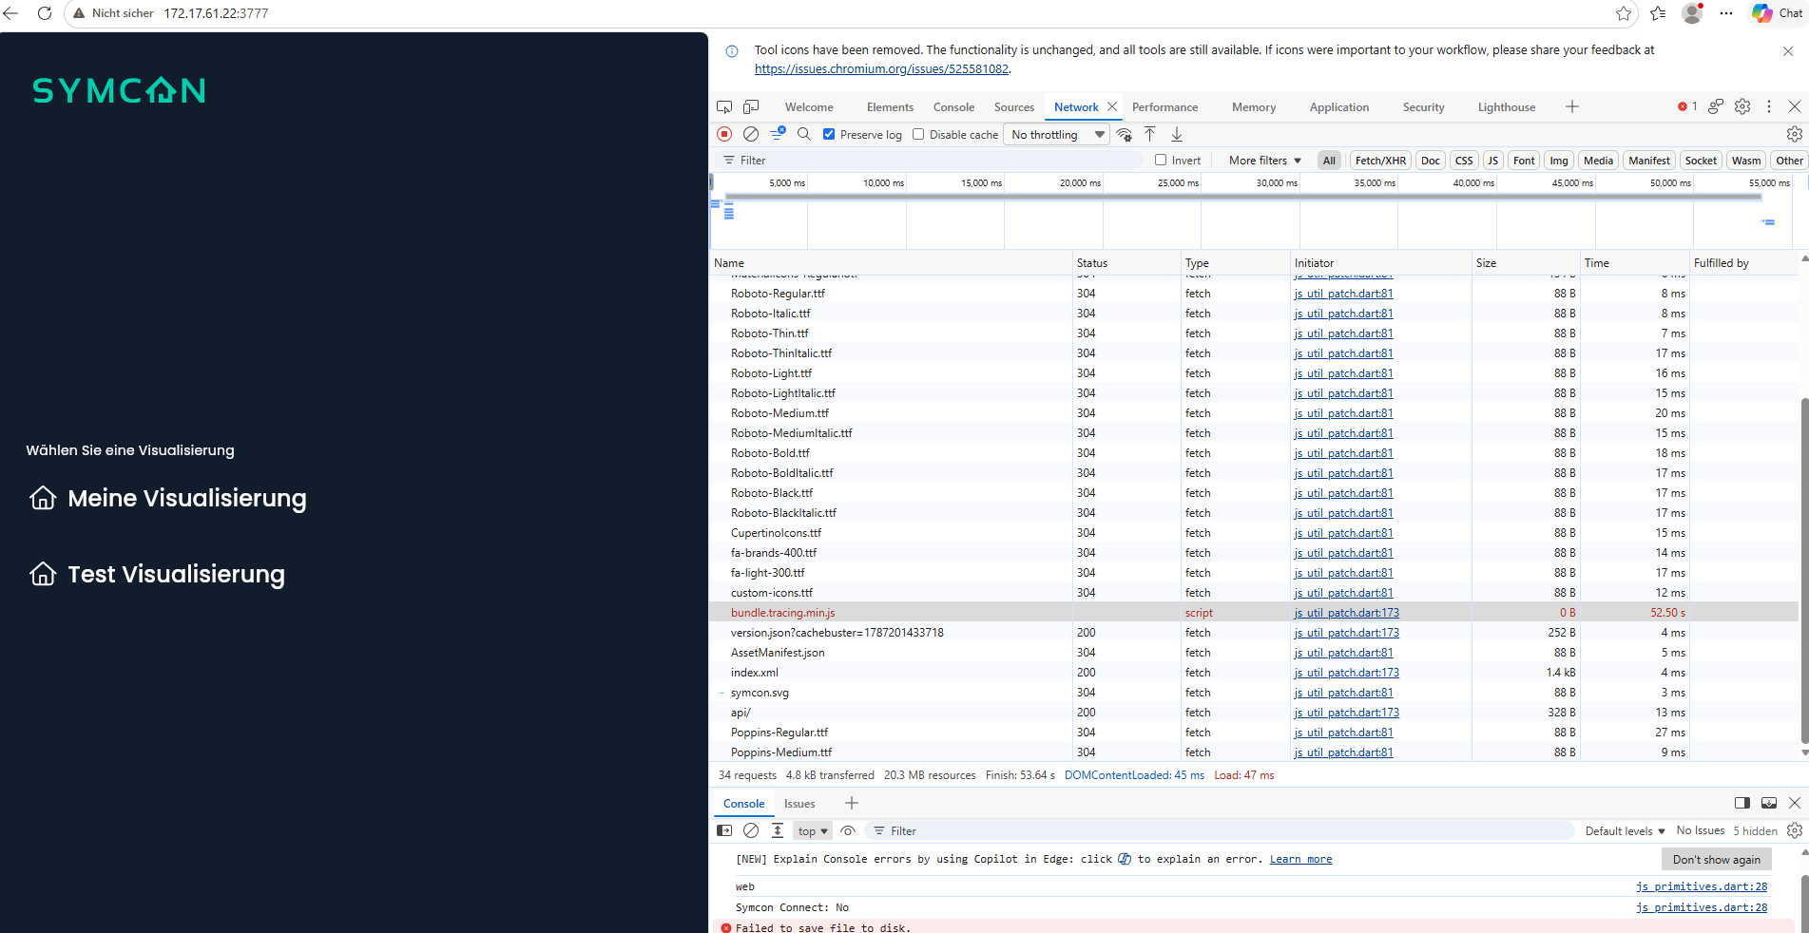Image resolution: width=1809 pixels, height=933 pixels.
Task: Uncheck the Preserve log checkbox
Action: pyautogui.click(x=829, y=134)
